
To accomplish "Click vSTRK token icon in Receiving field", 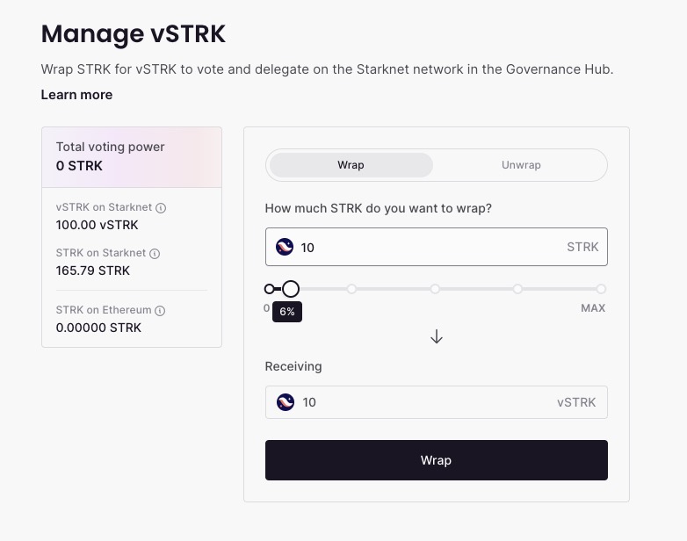I will 285,402.
